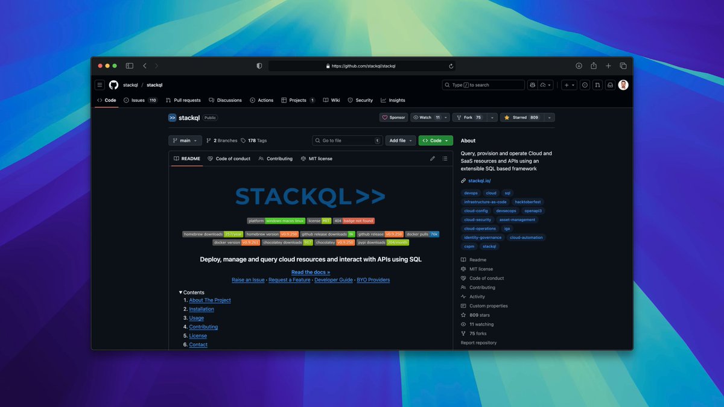
Task: Open the Copilot chat icon in header
Action: coord(532,85)
